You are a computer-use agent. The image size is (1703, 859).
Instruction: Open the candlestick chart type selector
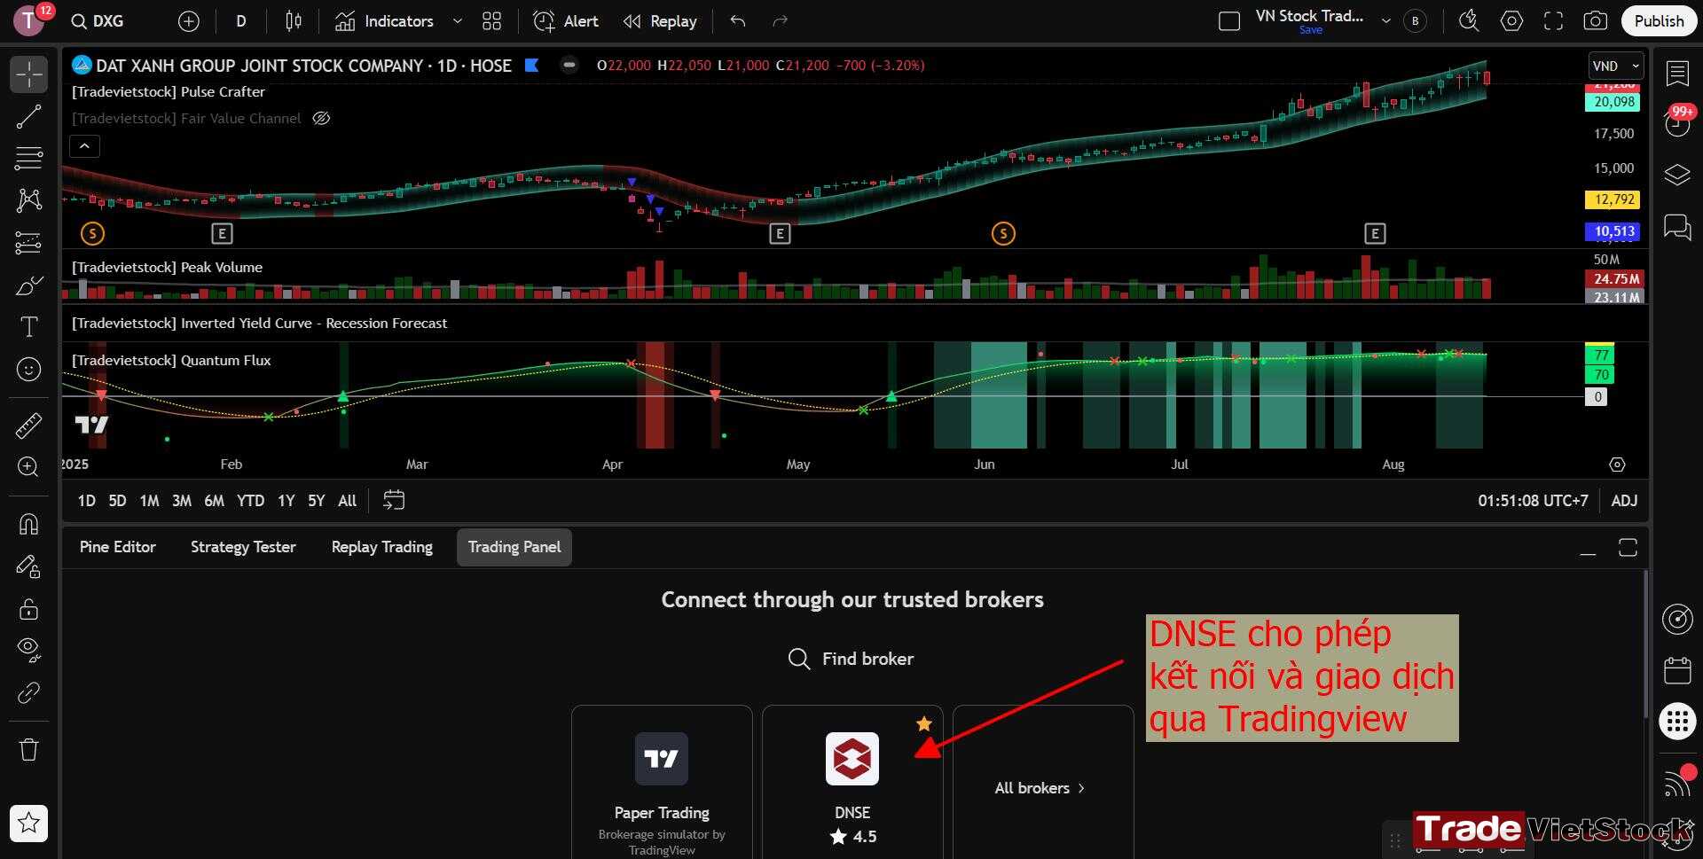click(294, 21)
